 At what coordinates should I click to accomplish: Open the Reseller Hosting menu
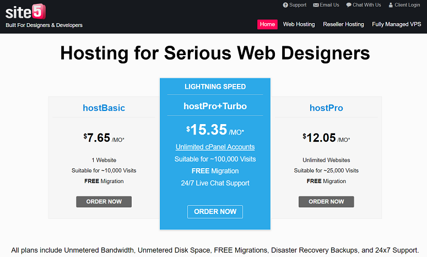343,24
